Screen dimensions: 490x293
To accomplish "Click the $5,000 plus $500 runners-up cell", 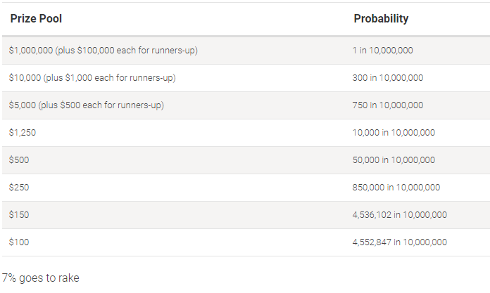I will [87, 105].
